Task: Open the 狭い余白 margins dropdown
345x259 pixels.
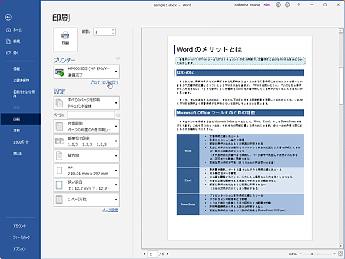Action: tap(87, 185)
